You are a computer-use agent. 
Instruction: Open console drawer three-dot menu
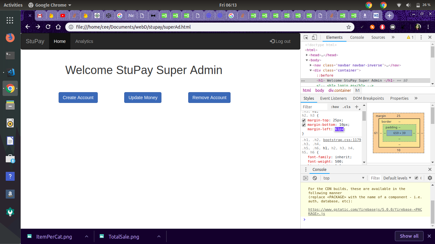(x=306, y=169)
